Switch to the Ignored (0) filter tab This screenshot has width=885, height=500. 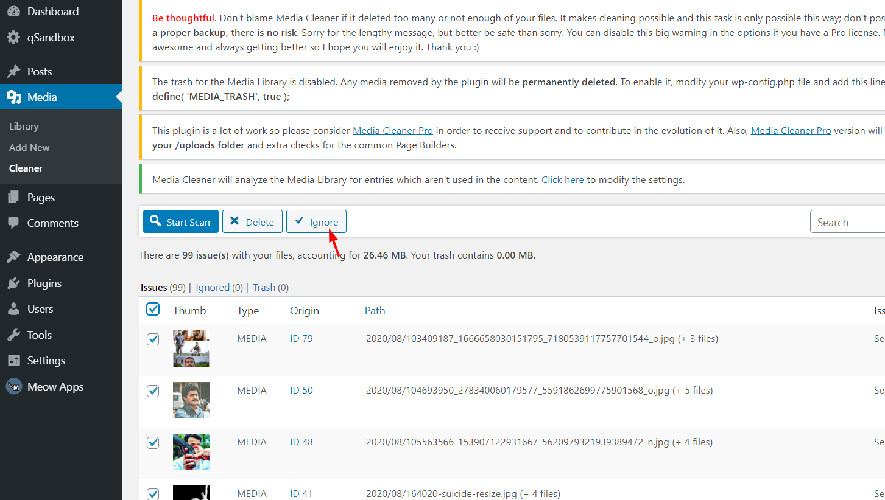pos(219,288)
